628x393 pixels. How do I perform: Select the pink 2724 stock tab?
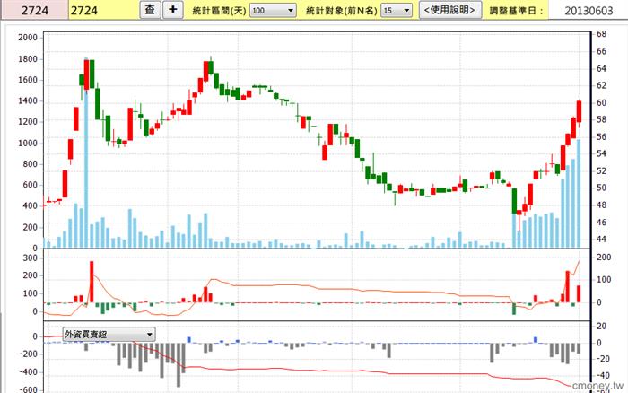click(x=34, y=10)
